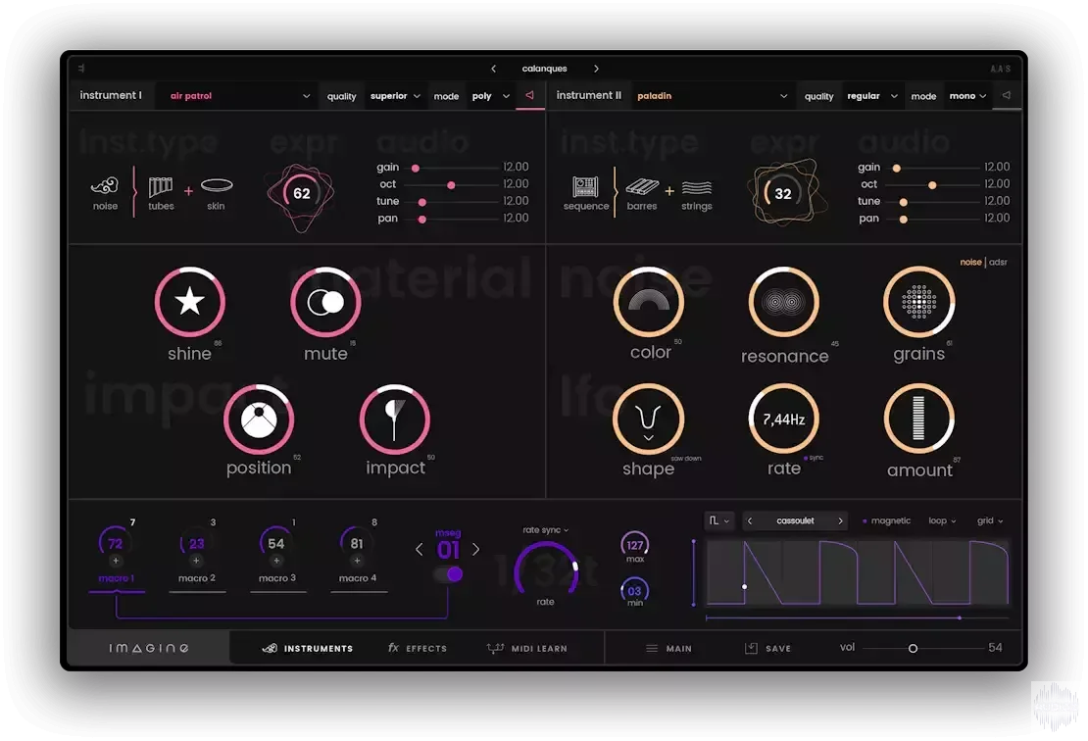1088x741 pixels.
Task: Select the macro 4 tab label
Action: tap(358, 578)
